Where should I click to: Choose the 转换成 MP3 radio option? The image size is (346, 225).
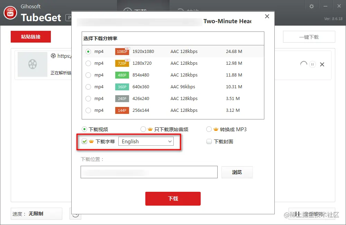pyautogui.click(x=209, y=129)
